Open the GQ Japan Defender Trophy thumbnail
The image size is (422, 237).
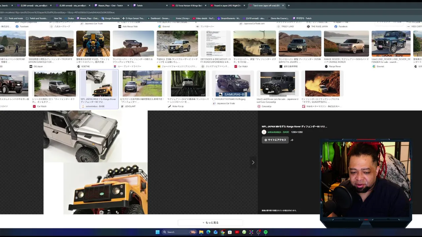pyautogui.click(x=51, y=43)
